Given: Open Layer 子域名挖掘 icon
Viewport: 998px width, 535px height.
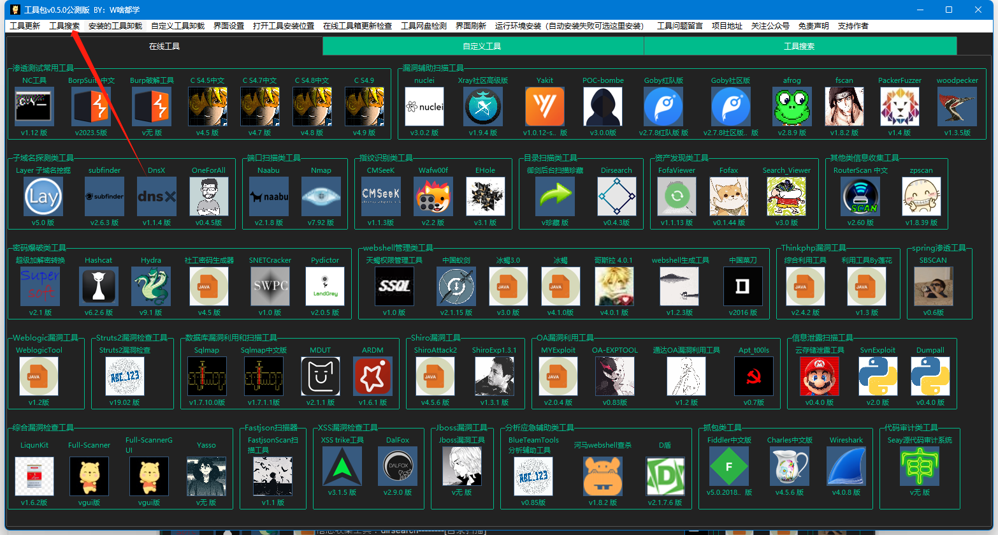Looking at the screenshot, I should tap(43, 196).
